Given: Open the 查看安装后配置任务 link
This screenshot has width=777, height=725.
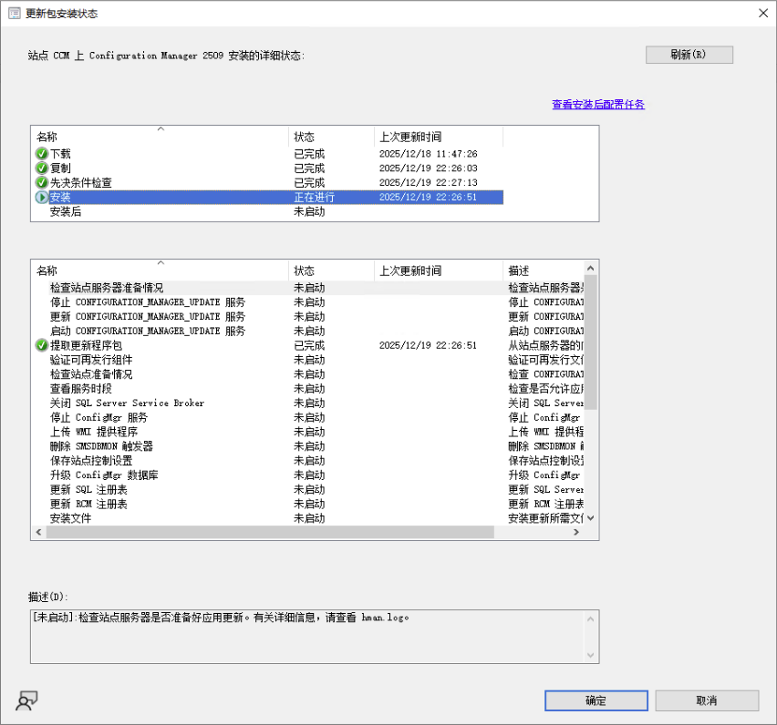Looking at the screenshot, I should pos(598,105).
